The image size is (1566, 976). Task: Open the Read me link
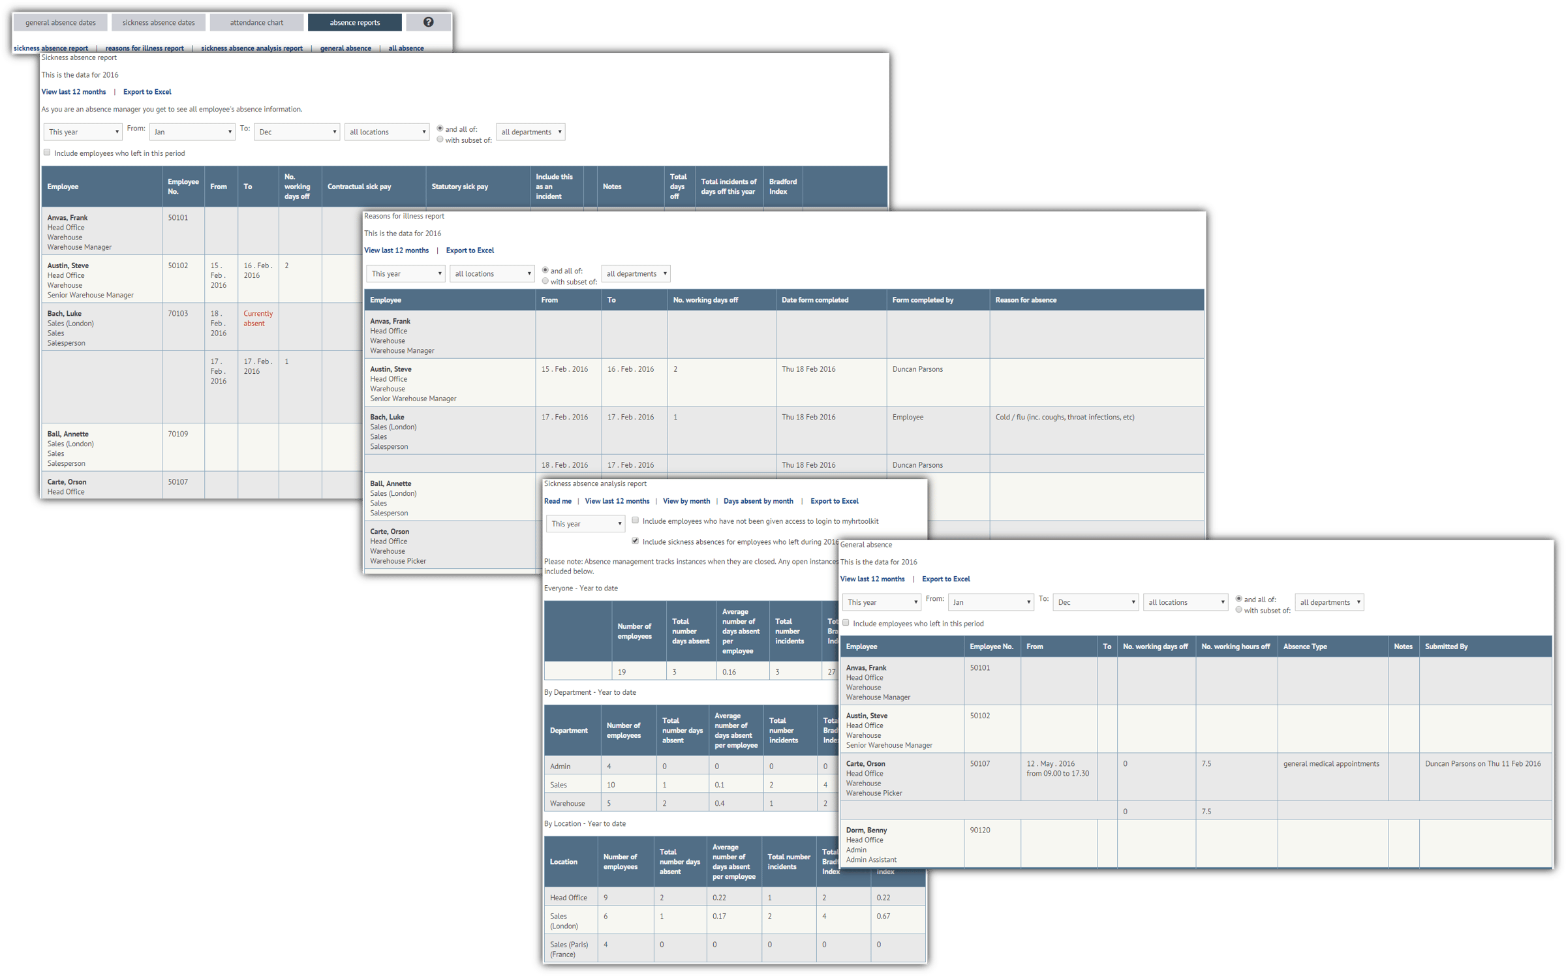[557, 500]
